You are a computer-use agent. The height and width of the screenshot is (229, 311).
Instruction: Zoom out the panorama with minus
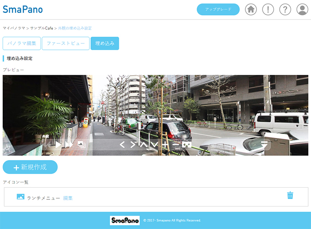click(176, 144)
